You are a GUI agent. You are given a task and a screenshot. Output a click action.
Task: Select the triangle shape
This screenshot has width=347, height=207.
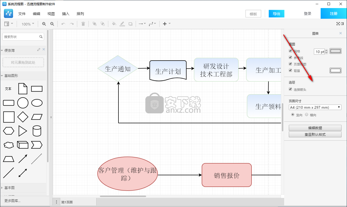pyautogui.click(x=23, y=131)
